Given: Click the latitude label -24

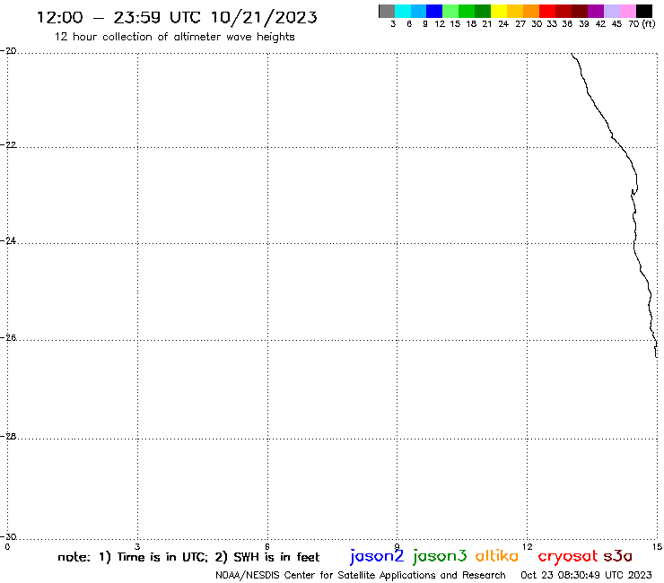Looking at the screenshot, I should pyautogui.click(x=8, y=241).
